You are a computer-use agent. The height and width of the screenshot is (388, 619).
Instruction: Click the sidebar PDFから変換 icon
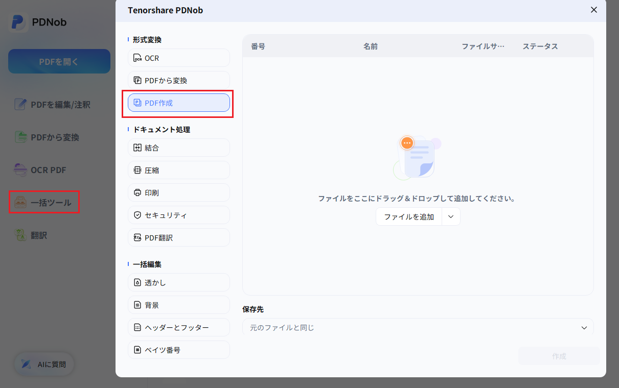coord(20,137)
